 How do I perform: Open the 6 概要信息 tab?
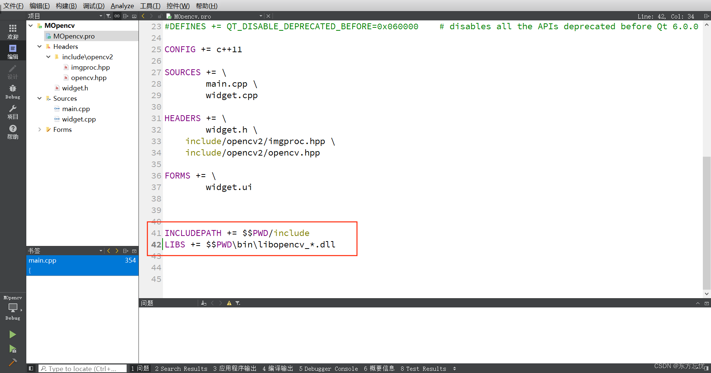379,369
